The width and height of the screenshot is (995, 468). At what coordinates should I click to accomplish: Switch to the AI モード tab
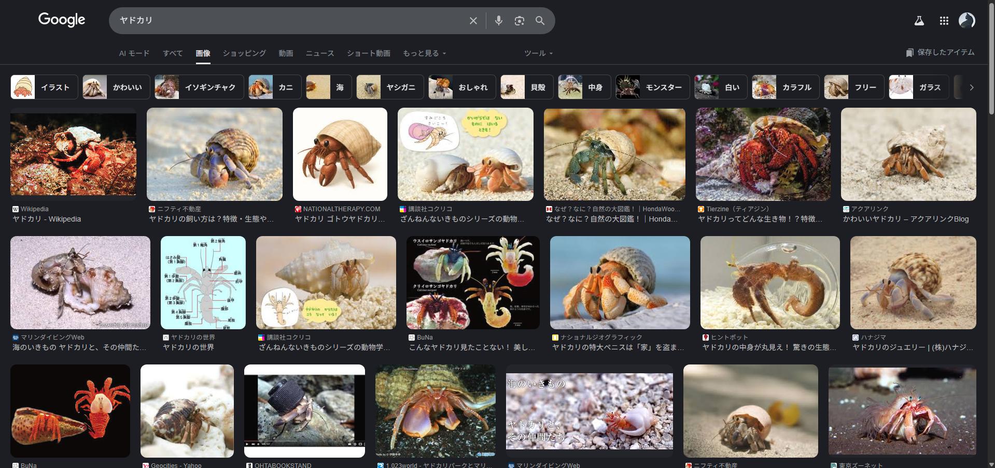point(134,53)
